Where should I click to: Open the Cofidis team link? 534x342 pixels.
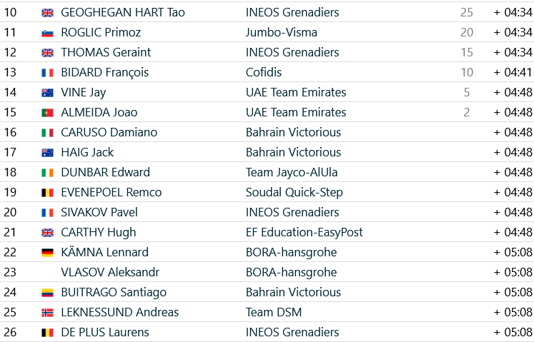[x=264, y=73]
